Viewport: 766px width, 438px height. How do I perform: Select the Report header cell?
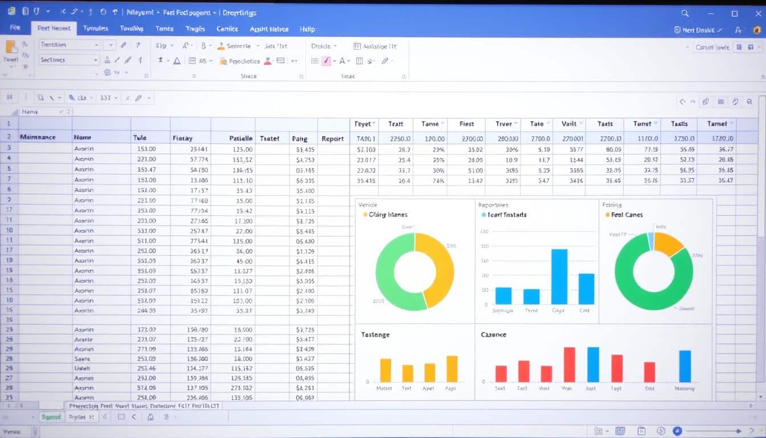332,138
